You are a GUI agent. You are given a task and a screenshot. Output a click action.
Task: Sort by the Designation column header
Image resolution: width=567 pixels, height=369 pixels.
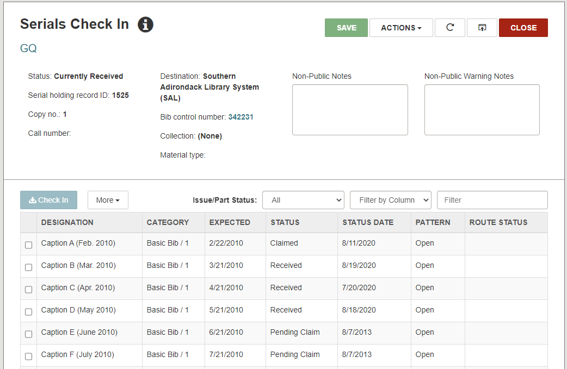coord(67,222)
